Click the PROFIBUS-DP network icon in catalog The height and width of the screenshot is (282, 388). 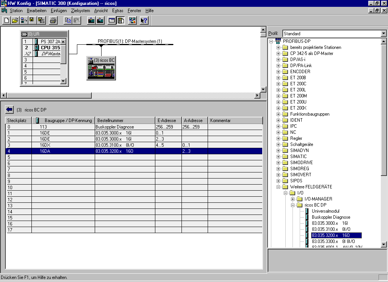click(278, 41)
